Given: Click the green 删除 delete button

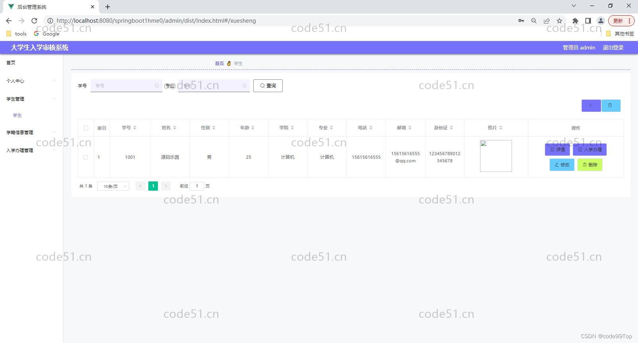Looking at the screenshot, I should 590,165.
